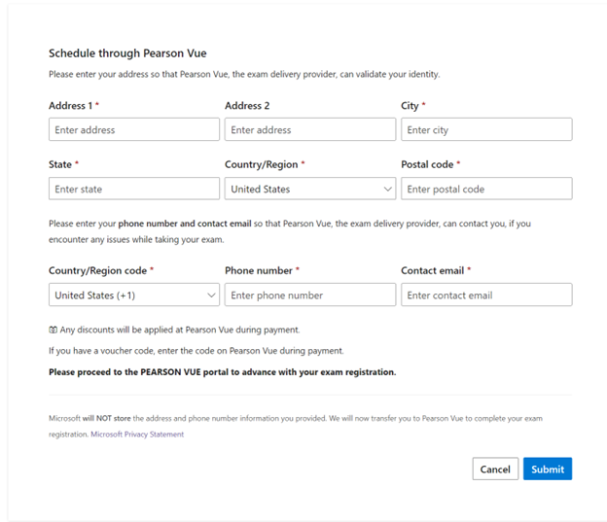This screenshot has width=607, height=522.
Task: Click the Phone number field label
Action: [x=261, y=270]
